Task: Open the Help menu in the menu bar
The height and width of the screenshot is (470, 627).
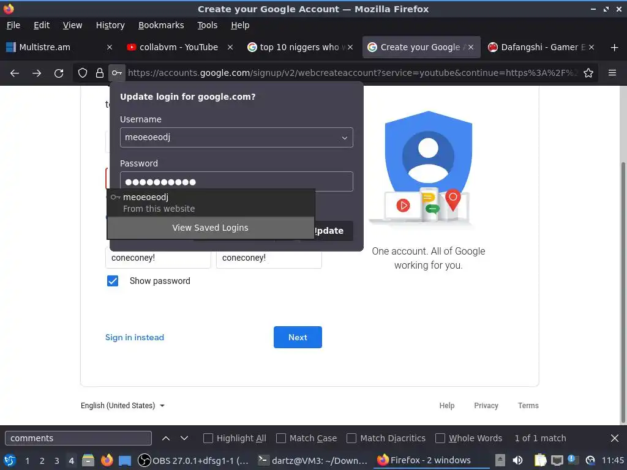Action: [240, 25]
